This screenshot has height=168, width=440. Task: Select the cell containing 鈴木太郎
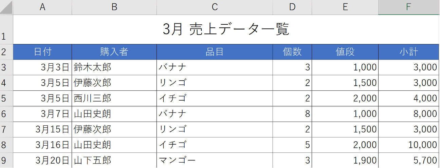click(x=114, y=67)
